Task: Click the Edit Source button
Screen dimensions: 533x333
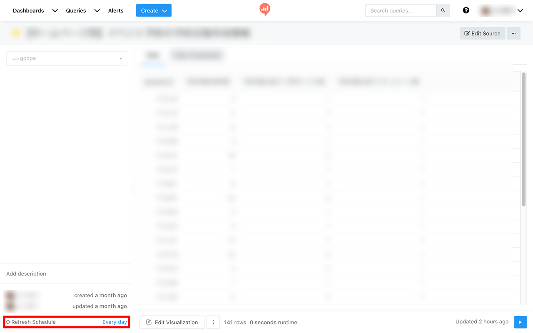Action: [483, 33]
